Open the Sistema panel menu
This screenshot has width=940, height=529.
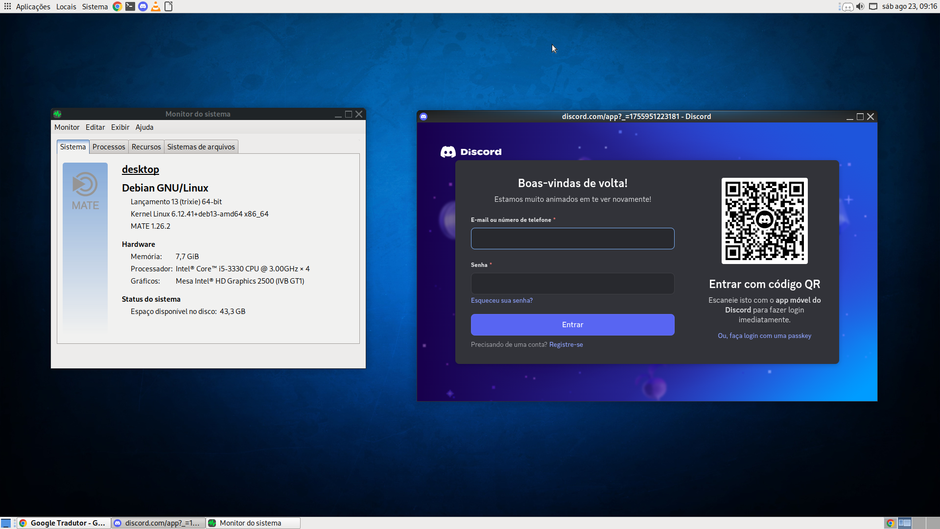95,6
